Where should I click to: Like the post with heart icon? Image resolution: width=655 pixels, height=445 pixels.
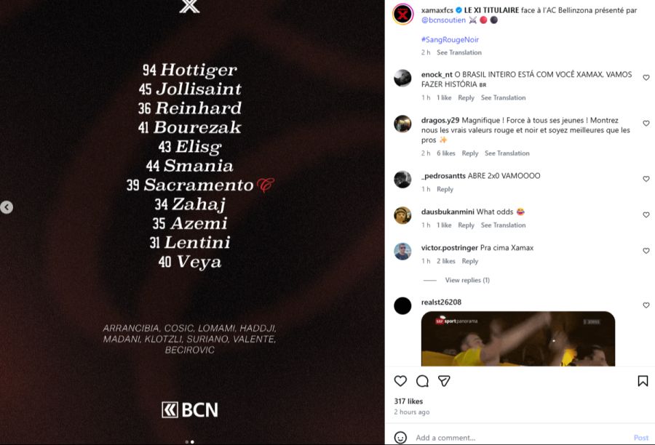click(400, 381)
